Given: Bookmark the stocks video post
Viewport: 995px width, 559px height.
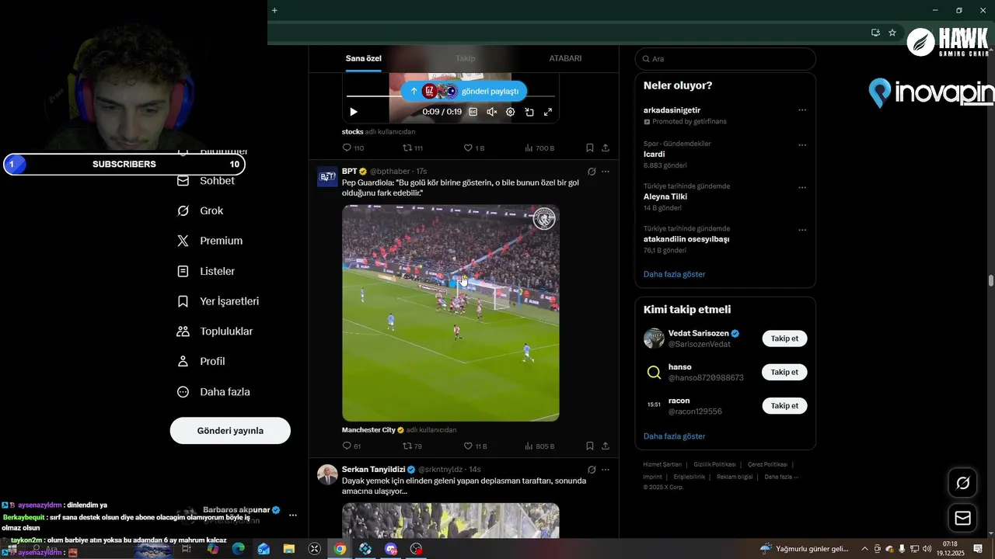Looking at the screenshot, I should pyautogui.click(x=590, y=148).
